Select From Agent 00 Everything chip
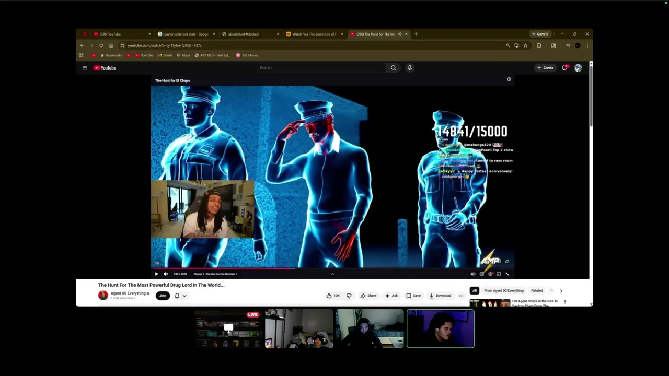 click(504, 290)
